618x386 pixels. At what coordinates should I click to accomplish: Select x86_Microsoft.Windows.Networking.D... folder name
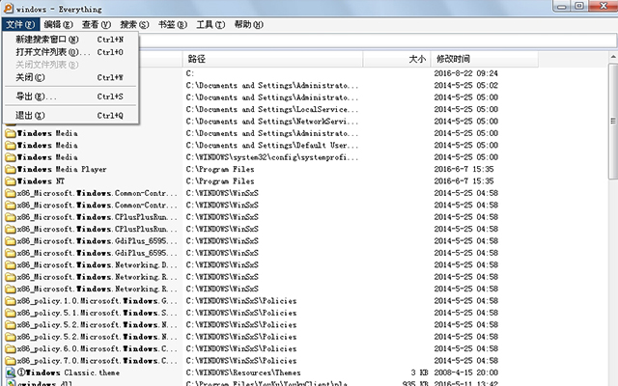click(97, 265)
